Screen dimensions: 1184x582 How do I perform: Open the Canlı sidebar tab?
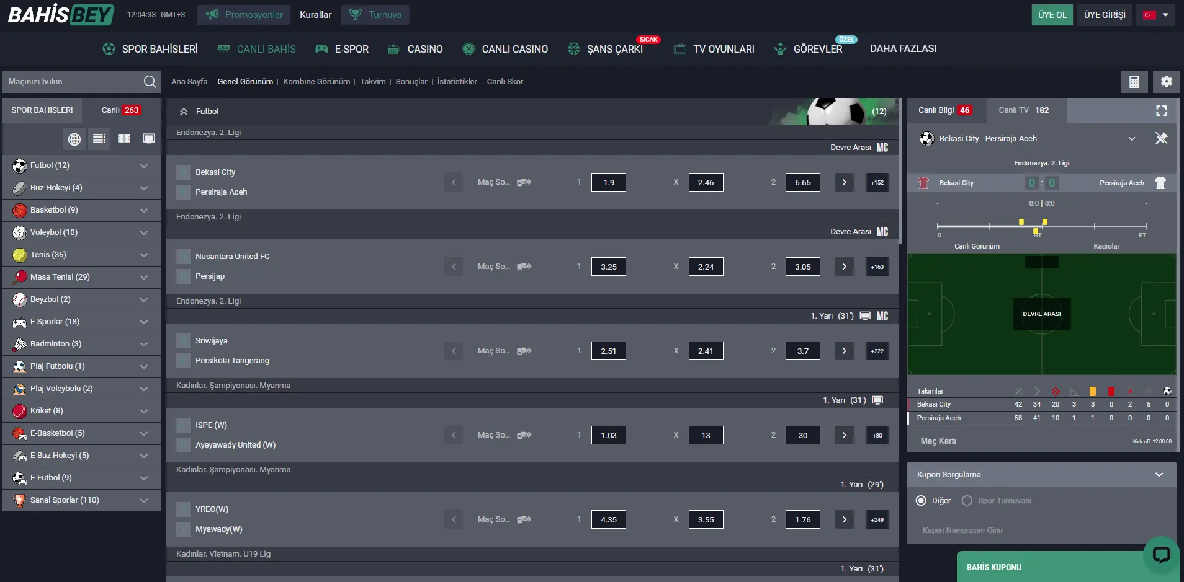tap(122, 110)
